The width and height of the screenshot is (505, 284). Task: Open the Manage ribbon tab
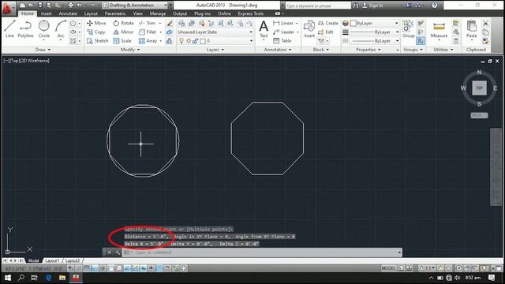click(158, 13)
